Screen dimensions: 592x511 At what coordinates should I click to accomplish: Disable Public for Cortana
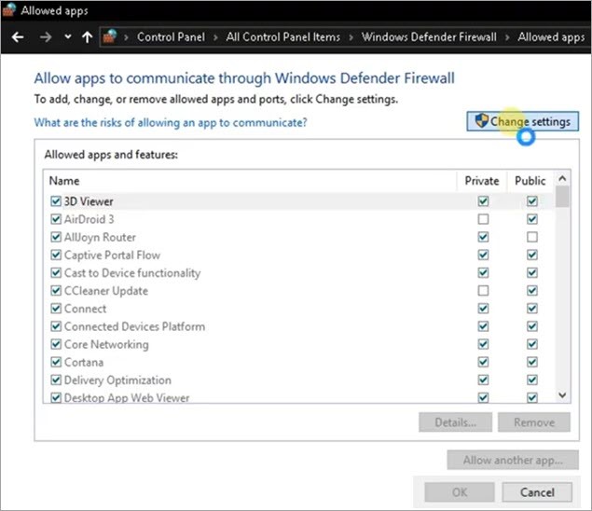click(x=532, y=362)
